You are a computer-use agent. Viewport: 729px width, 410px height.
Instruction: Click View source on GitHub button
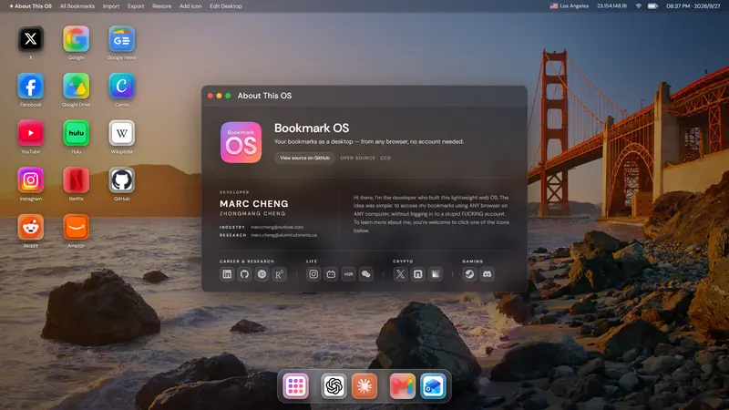[x=304, y=158]
